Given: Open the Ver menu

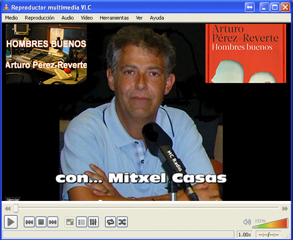Looking at the screenshot, I should 139,18.
